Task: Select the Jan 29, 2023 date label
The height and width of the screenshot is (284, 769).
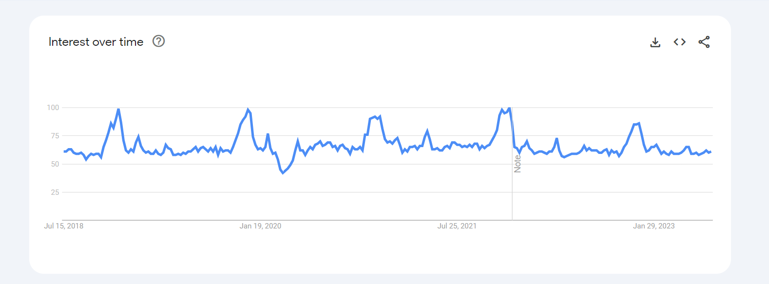Action: click(x=654, y=226)
